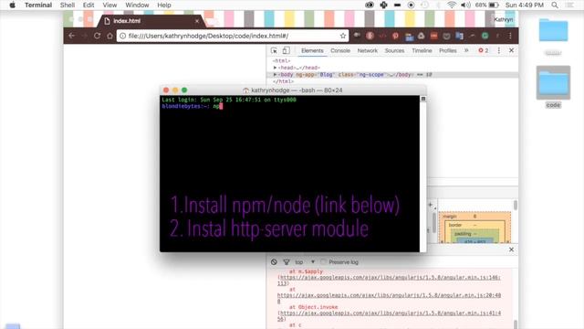Image resolution: width=584 pixels, height=329 pixels.
Task: Bookmark this page with the star icon
Action: (x=343, y=36)
